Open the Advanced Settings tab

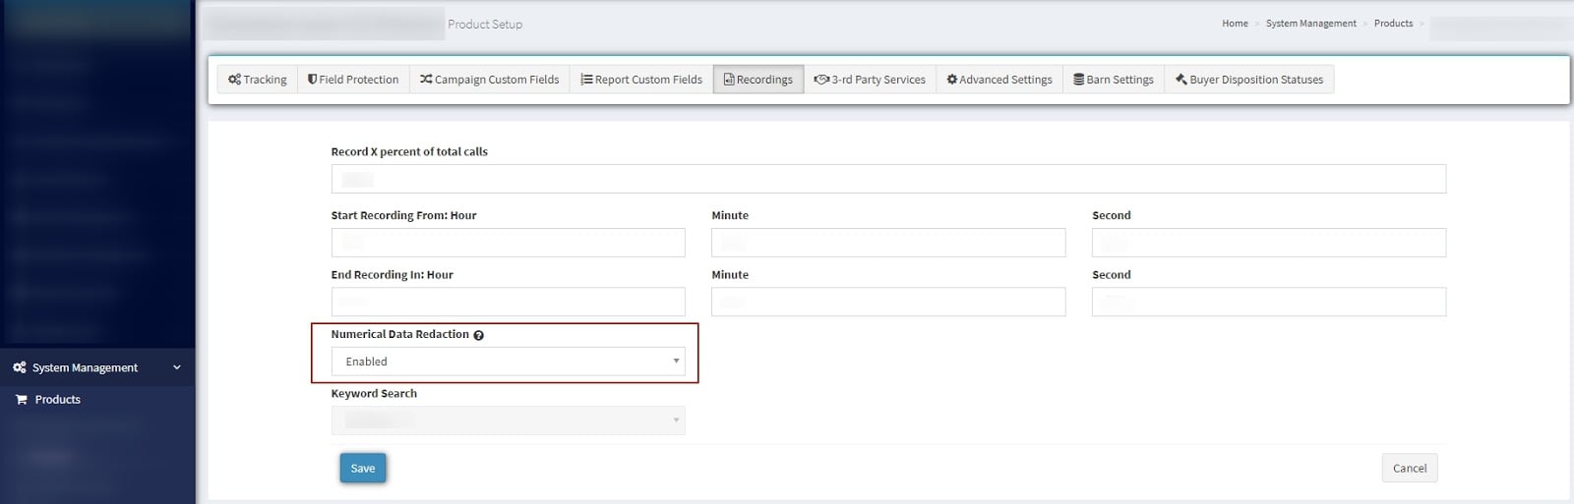[x=999, y=80]
